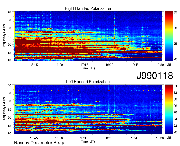
Task: Click the 'Time (UT)' label under the top plot
Action: (x=88, y=68)
